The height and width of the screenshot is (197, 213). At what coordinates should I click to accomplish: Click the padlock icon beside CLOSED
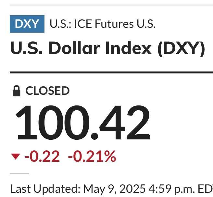(17, 91)
